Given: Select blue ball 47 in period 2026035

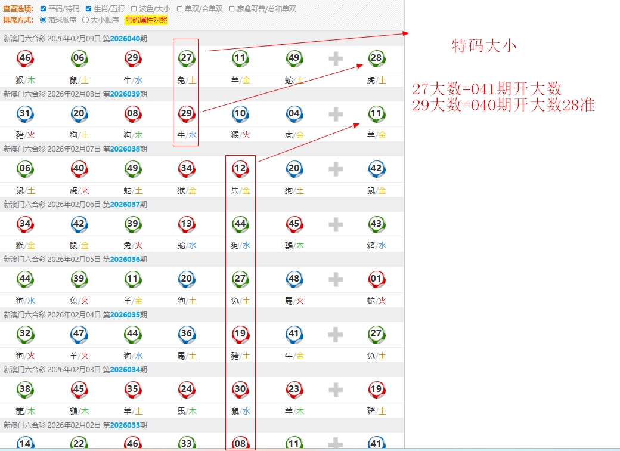Looking at the screenshot, I should point(79,335).
